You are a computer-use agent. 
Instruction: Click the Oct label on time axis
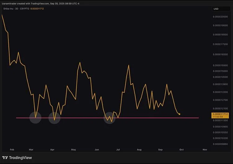pos(182,149)
